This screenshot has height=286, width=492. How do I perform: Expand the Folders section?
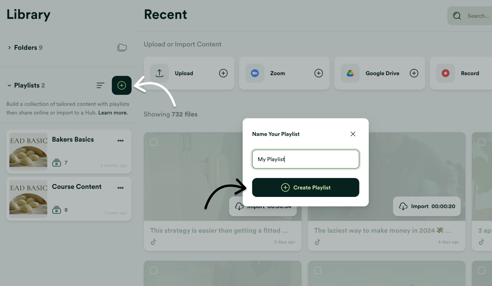(x=9, y=47)
